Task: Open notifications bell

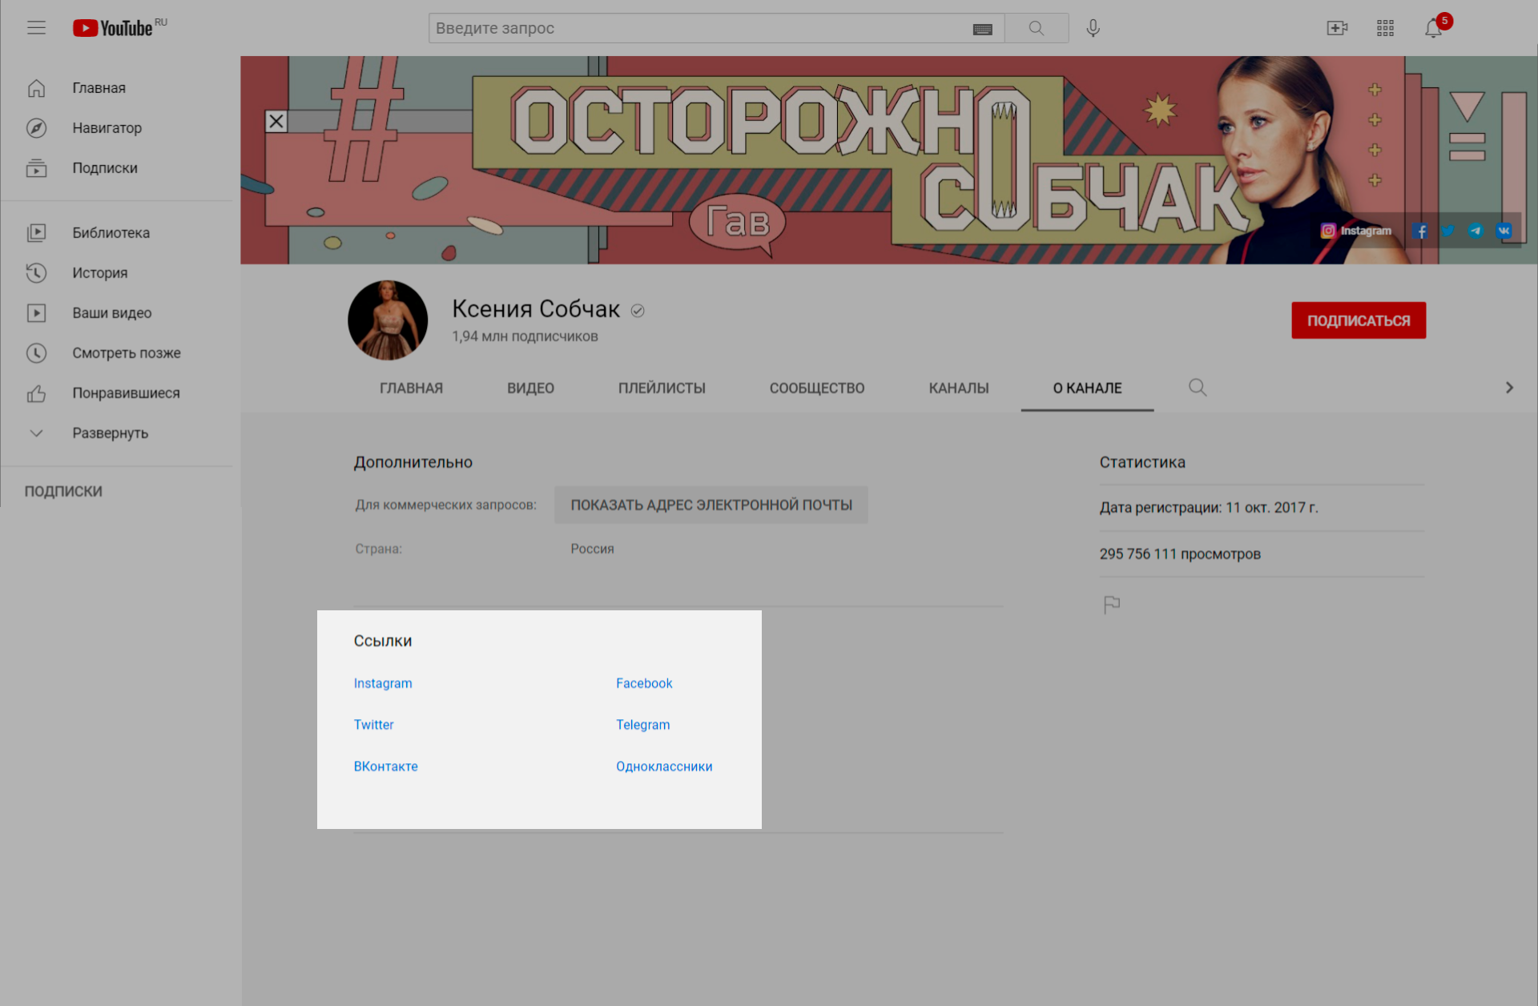Action: point(1433,28)
